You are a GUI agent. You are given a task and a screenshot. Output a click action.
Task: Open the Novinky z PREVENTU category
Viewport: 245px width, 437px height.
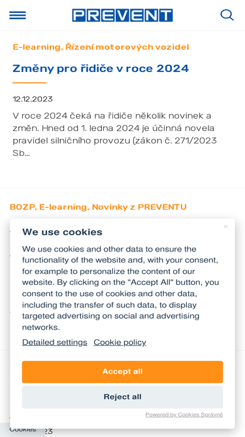[139, 207]
